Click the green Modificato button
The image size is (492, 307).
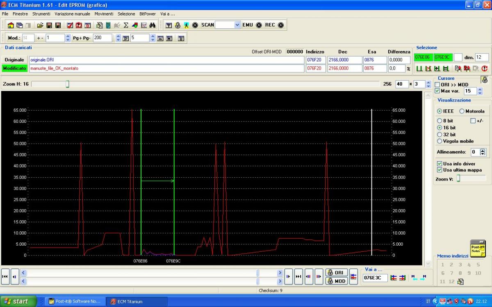[x=15, y=68]
